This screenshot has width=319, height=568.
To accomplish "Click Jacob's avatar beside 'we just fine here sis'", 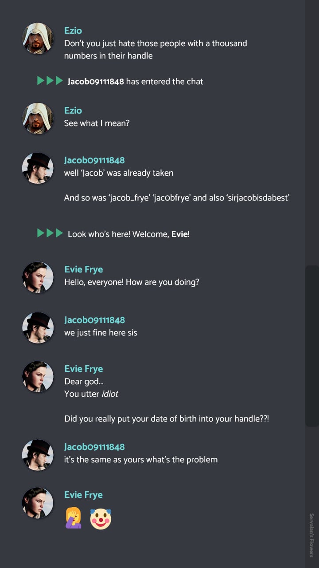I will point(38,328).
